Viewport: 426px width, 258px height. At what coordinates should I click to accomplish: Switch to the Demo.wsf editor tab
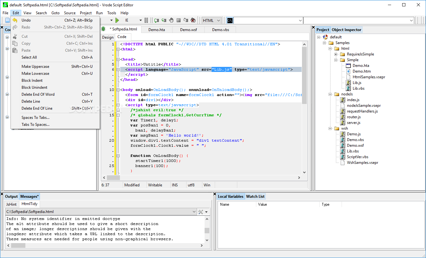tap(188, 29)
